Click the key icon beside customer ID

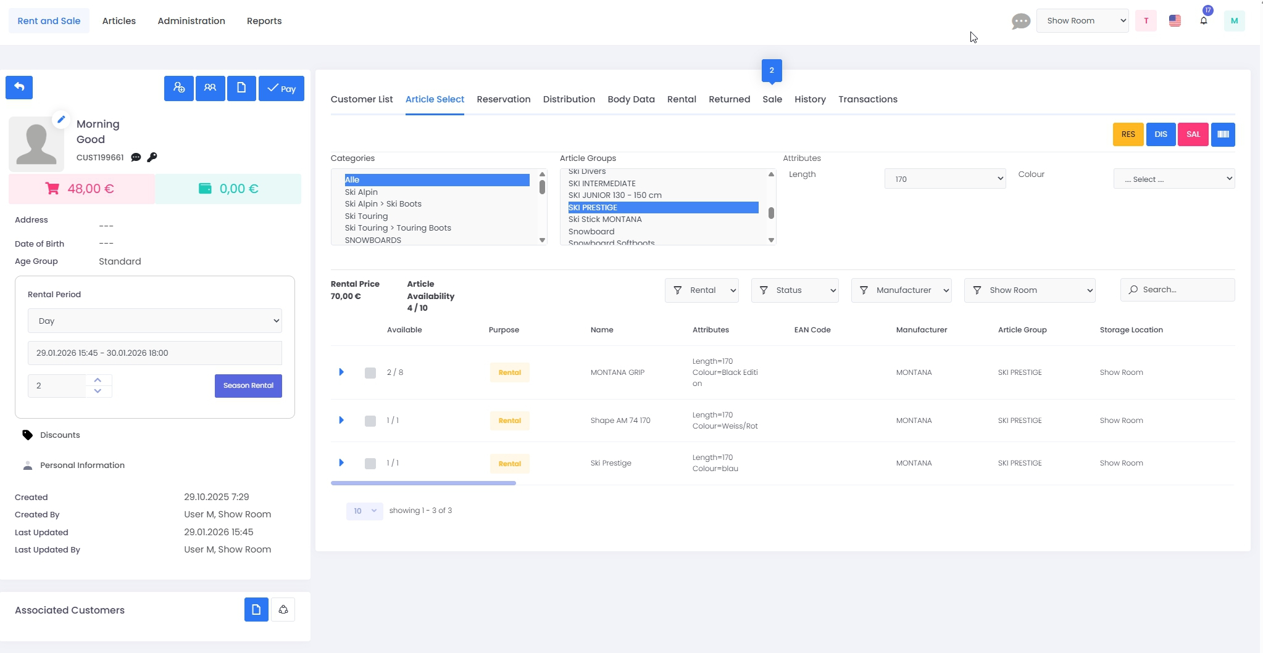[152, 157]
